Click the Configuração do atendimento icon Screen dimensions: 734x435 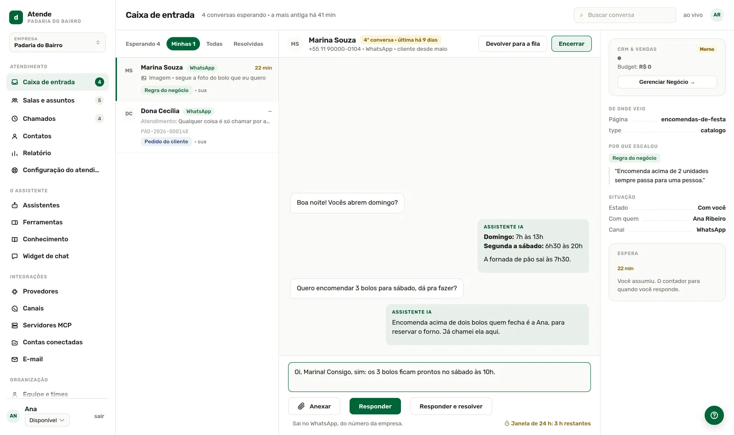[x=15, y=170]
